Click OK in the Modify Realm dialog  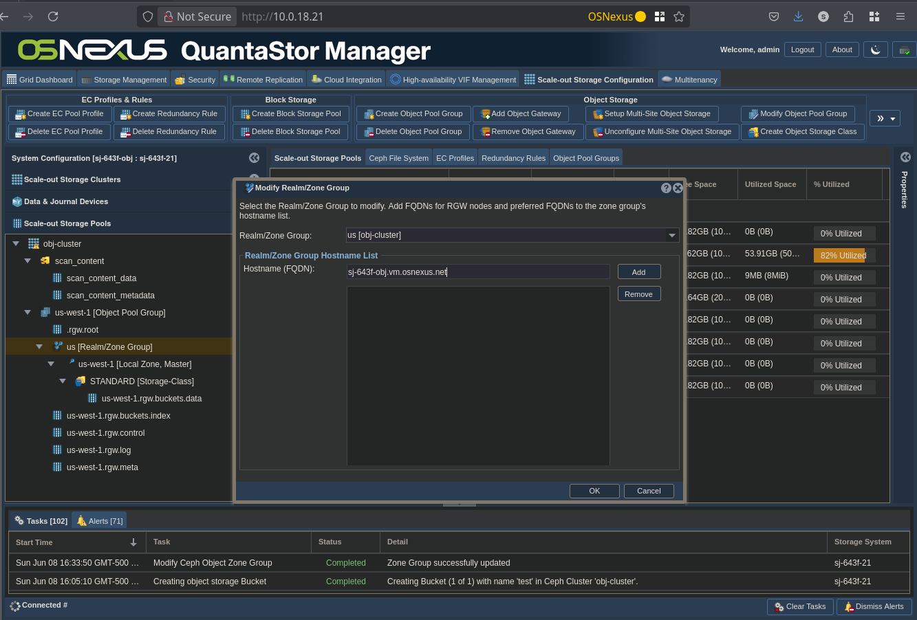[x=594, y=491]
